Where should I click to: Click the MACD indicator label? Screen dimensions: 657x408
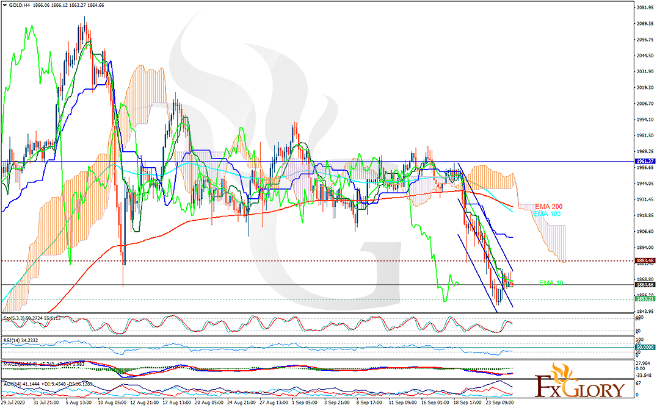coord(44,365)
